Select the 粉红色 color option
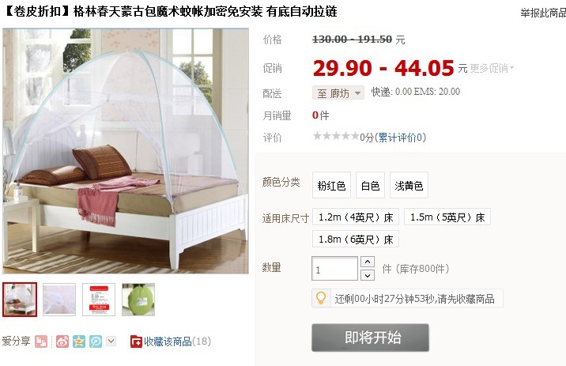The height and width of the screenshot is (366, 566). [331, 185]
